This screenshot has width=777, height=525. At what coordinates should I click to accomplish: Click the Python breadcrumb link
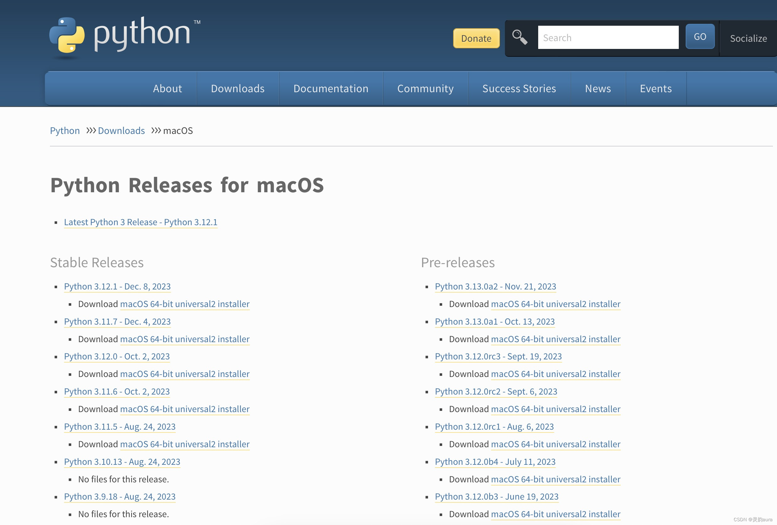click(x=65, y=131)
